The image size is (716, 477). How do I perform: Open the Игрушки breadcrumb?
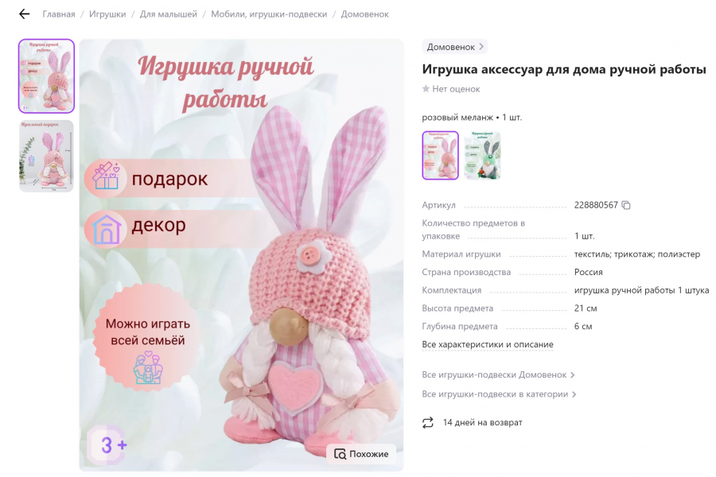[107, 14]
